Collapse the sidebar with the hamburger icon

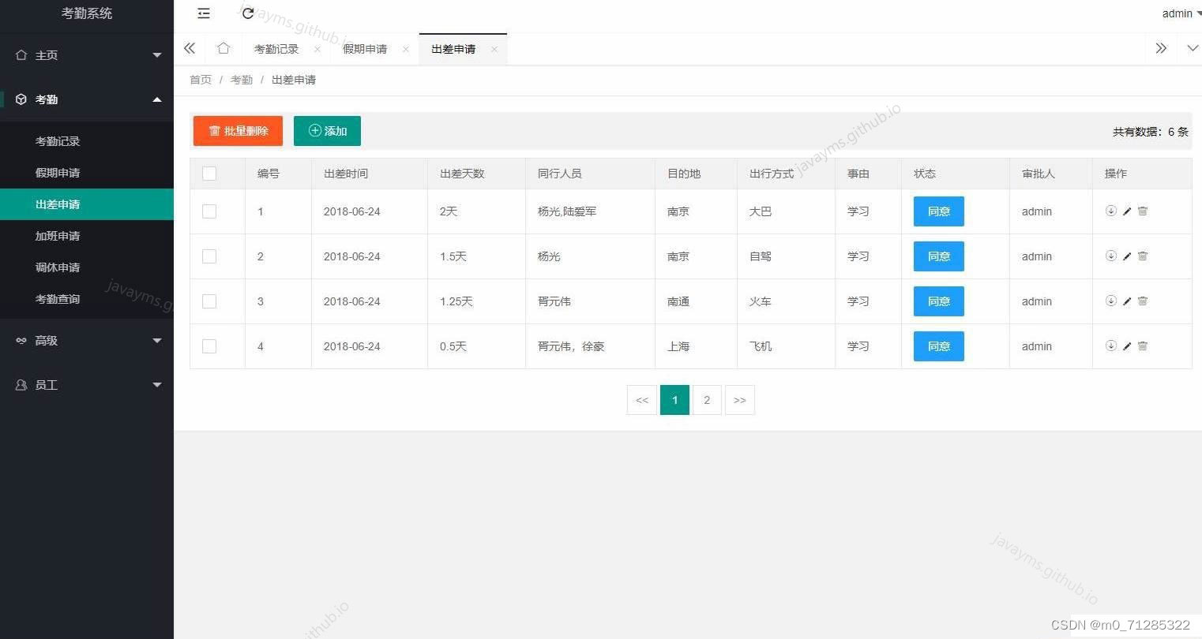click(x=203, y=13)
